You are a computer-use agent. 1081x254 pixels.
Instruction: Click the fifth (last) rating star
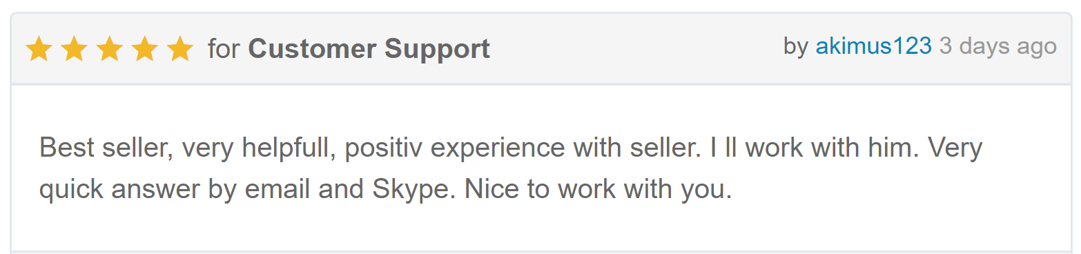click(x=180, y=49)
